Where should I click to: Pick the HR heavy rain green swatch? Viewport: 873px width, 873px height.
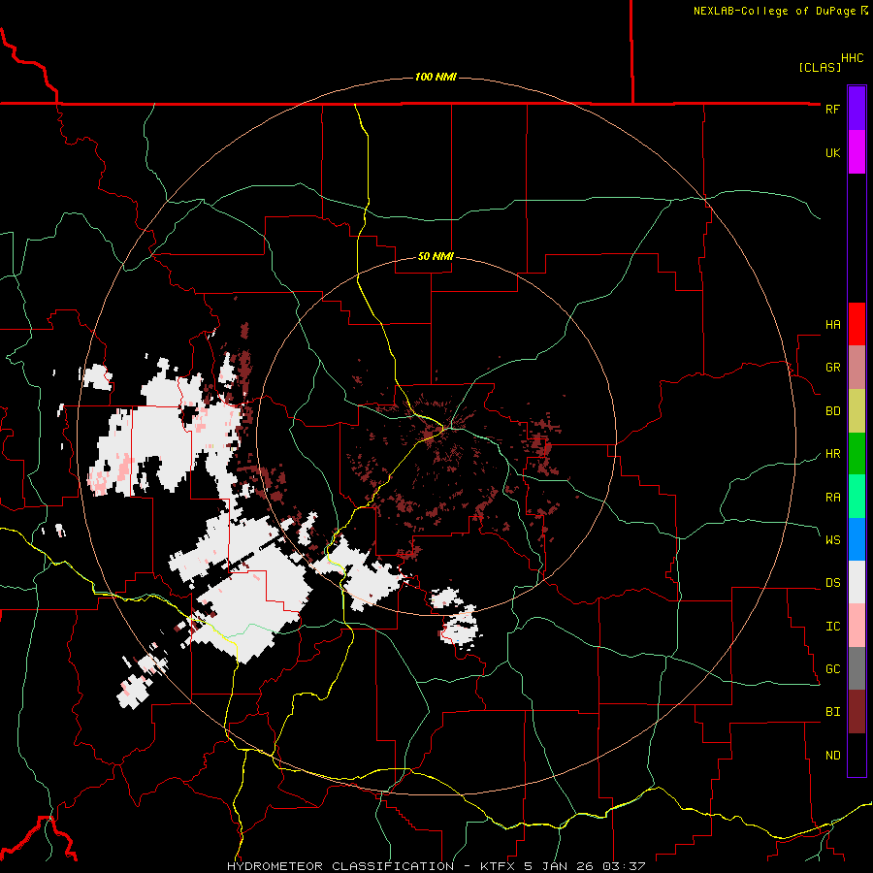click(x=857, y=454)
